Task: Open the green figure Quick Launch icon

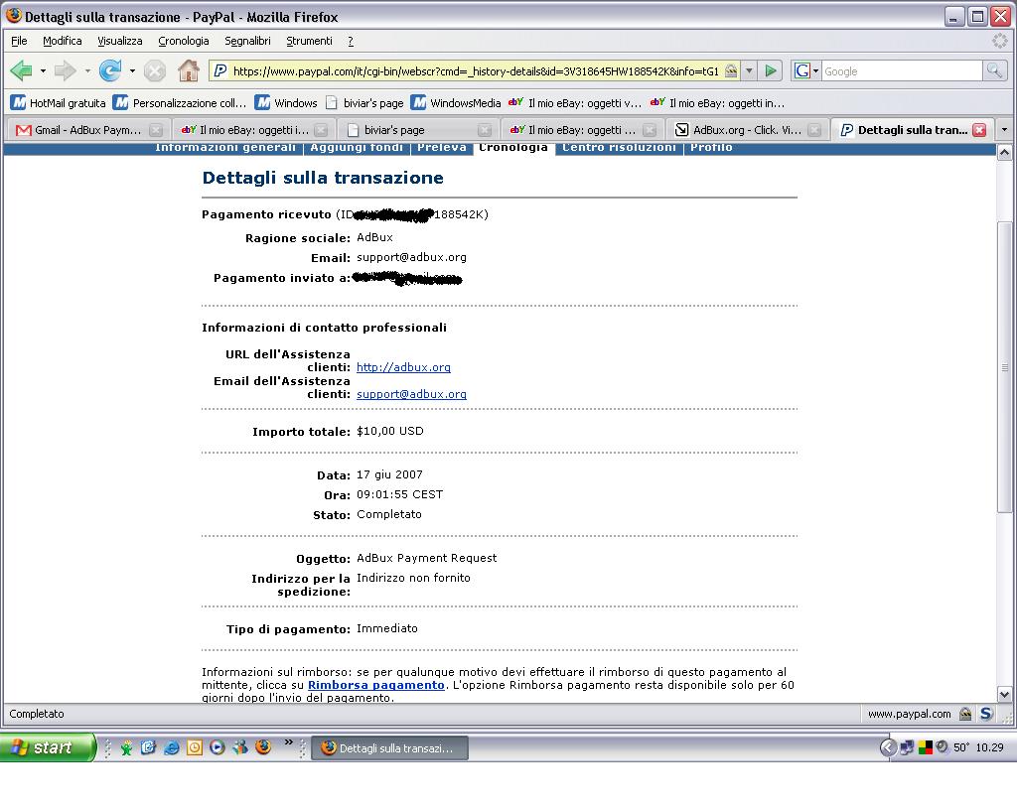Action: pyautogui.click(x=126, y=748)
